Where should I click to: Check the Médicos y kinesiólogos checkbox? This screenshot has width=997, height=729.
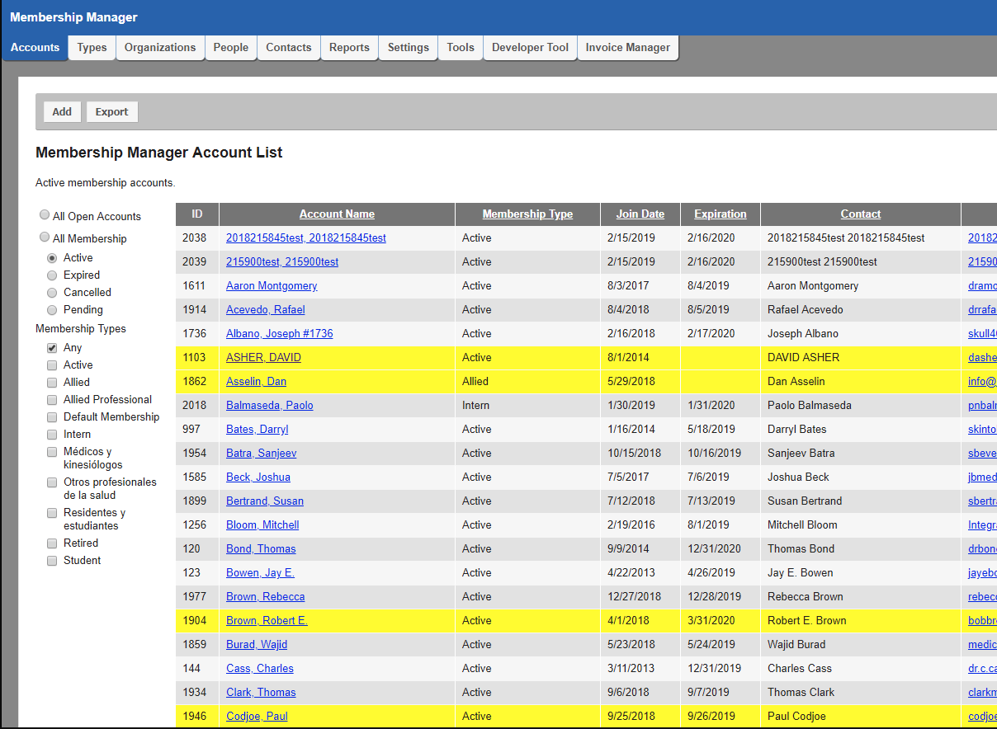pos(52,452)
